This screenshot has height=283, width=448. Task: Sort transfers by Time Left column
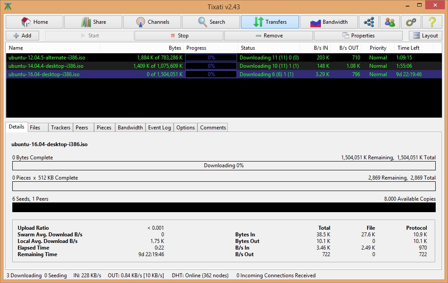click(x=414, y=48)
